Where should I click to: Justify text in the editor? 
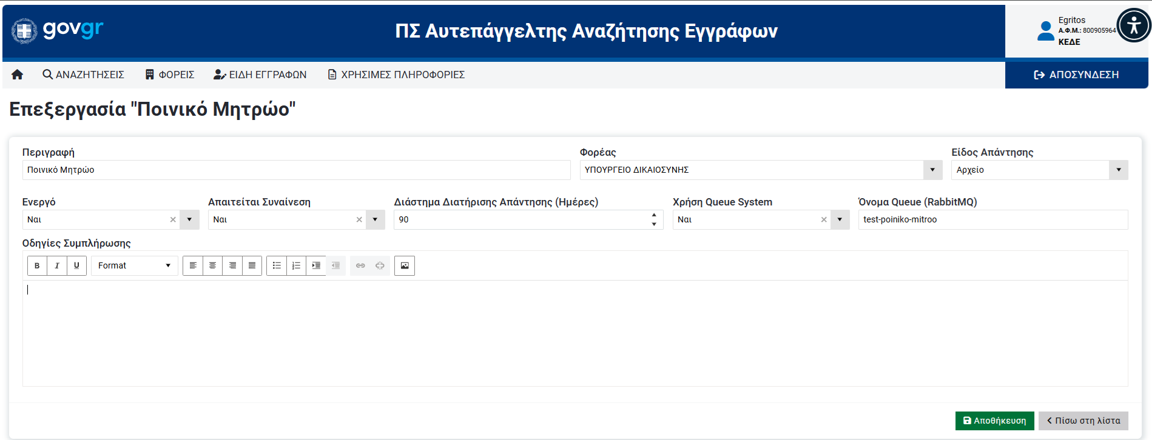[x=252, y=265]
